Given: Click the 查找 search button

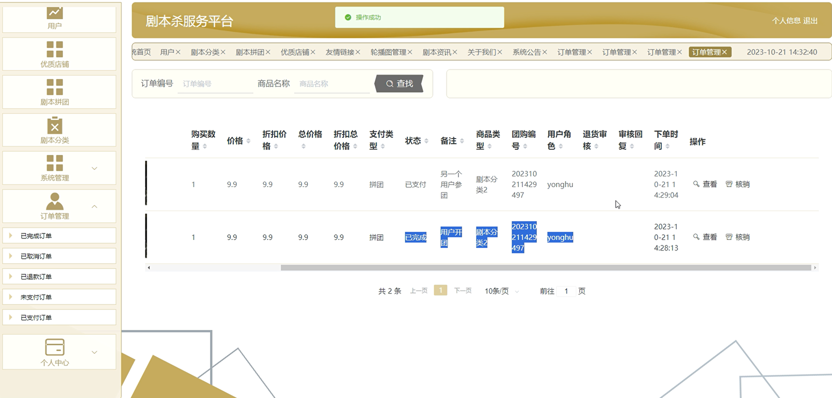Looking at the screenshot, I should 399,84.
